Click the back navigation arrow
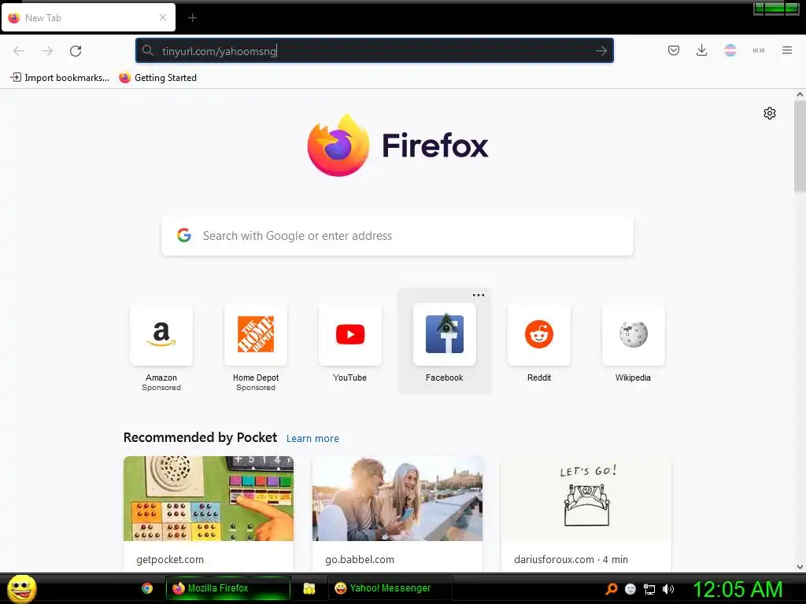This screenshot has width=806, height=604. [19, 51]
